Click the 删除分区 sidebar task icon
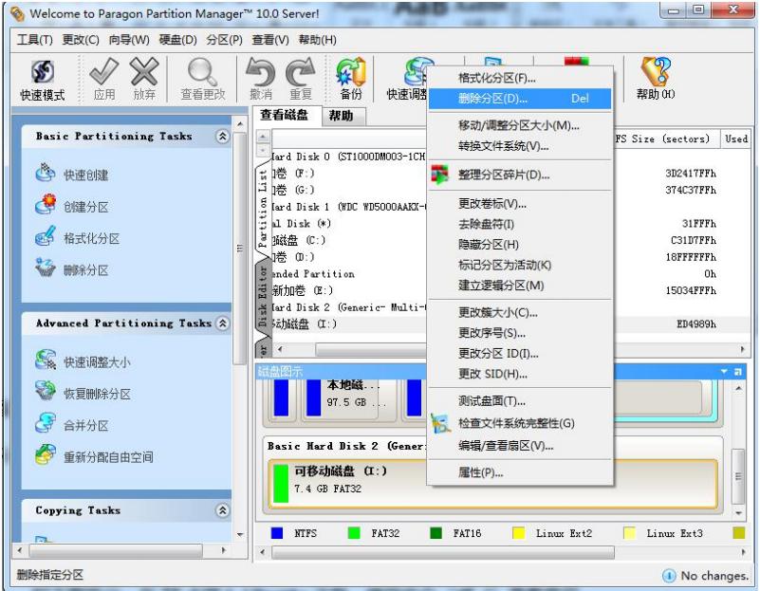The width and height of the screenshot is (760, 591). 46,268
